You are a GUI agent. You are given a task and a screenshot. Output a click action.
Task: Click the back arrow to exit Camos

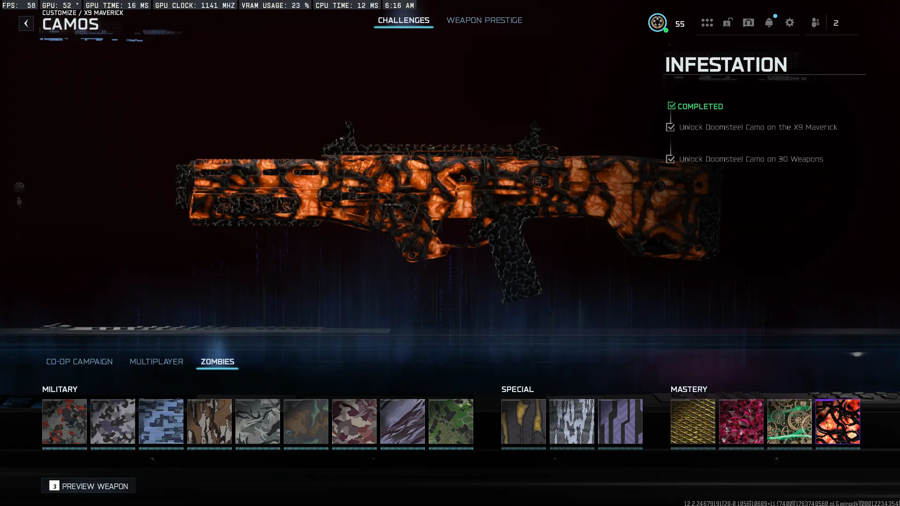pos(26,23)
